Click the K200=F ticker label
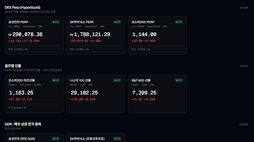254x142 pixels. (13, 85)
